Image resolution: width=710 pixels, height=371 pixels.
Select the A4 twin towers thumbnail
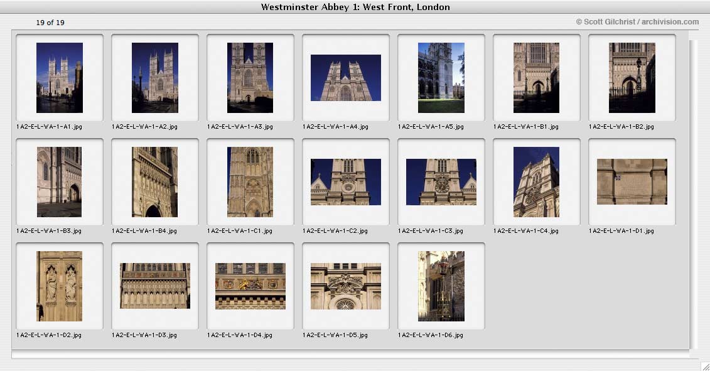[345, 77]
